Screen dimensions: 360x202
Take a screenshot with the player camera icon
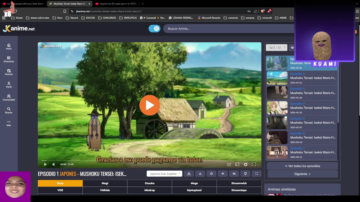(229, 164)
